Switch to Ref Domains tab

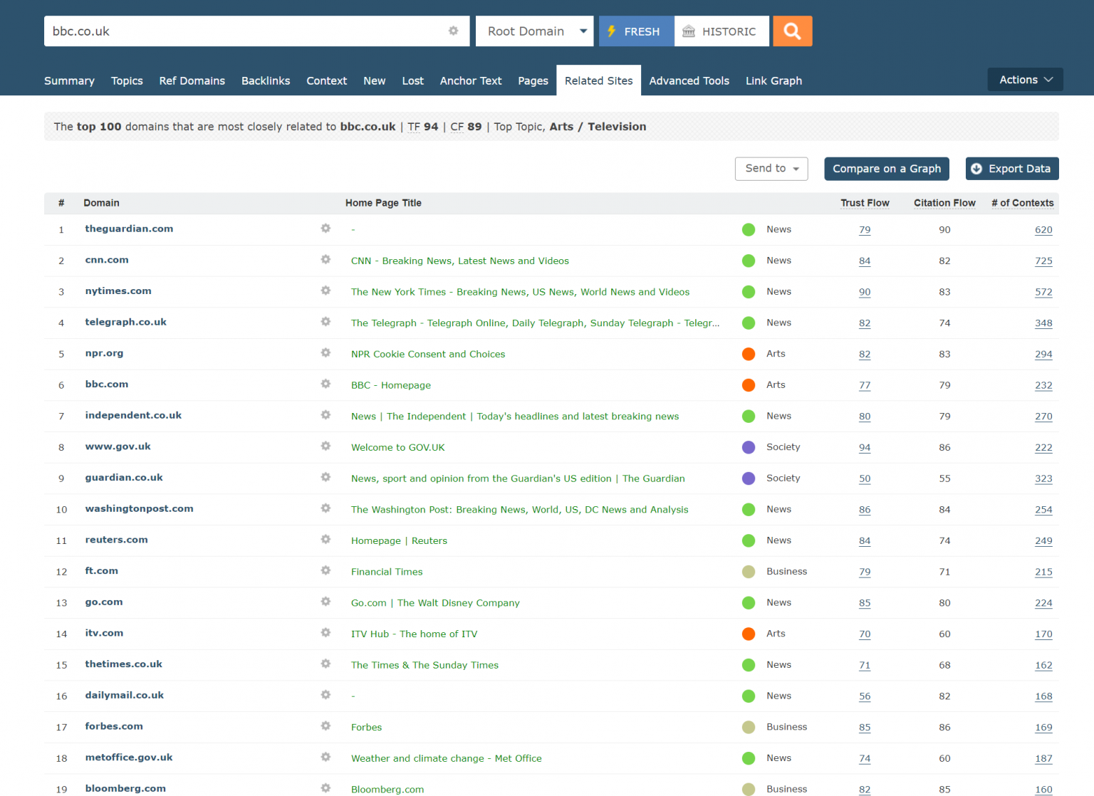click(x=192, y=81)
